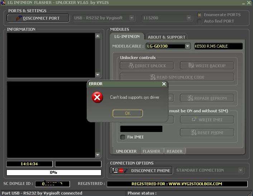Click the SC DONGLE ID field
This screenshot has width=253, height=196.
click(52, 184)
